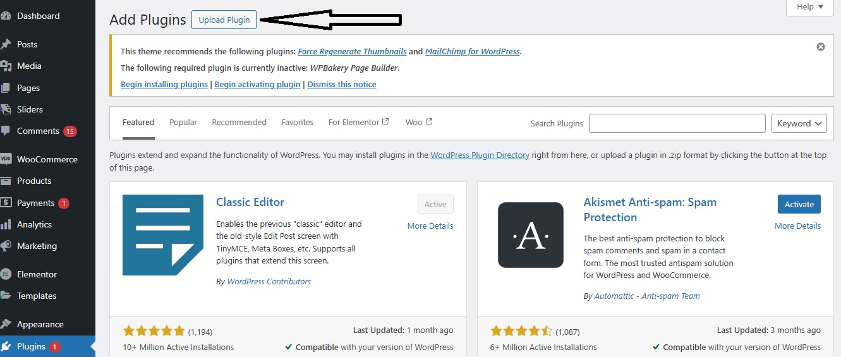Click the Classic Editor star rating
The width and height of the screenshot is (841, 357).
click(x=154, y=330)
